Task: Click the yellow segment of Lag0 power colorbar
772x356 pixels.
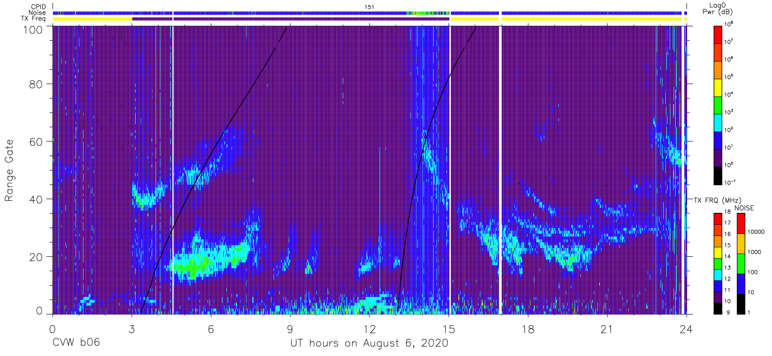Action: click(717, 87)
